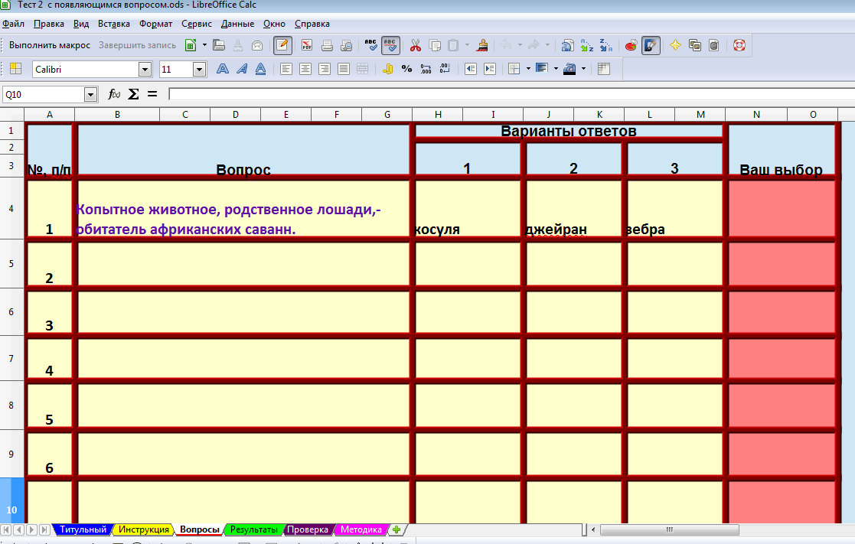The width and height of the screenshot is (855, 544).
Task: Click the Sort Ascending icon
Action: coord(586,45)
